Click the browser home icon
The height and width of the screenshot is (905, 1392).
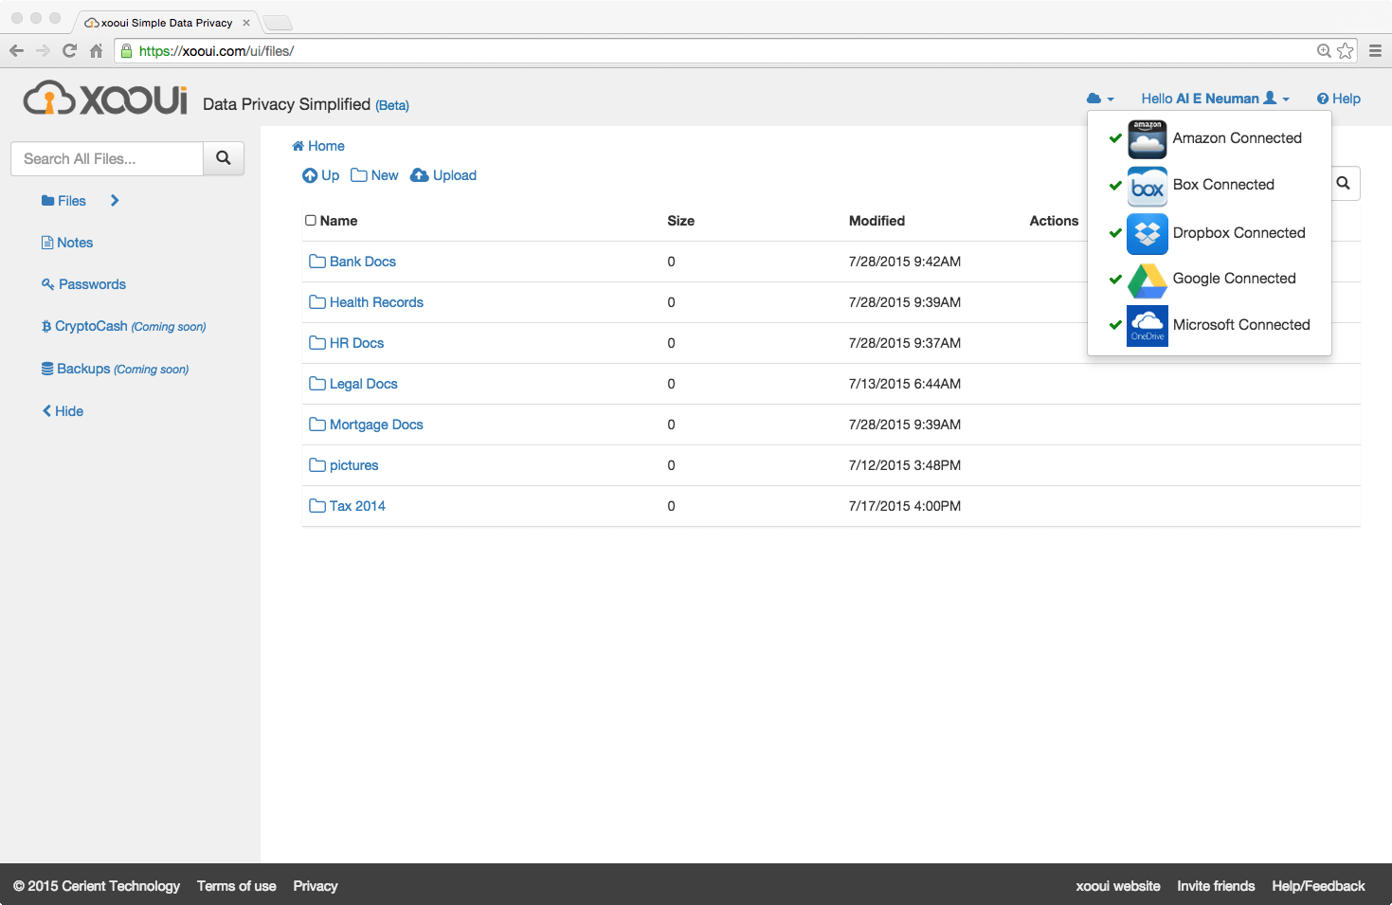click(96, 51)
